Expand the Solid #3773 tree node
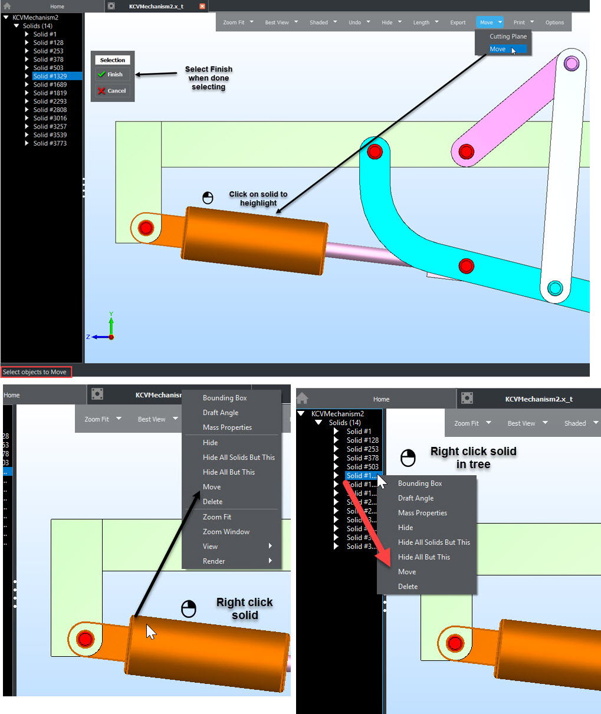The image size is (601, 714). (x=27, y=143)
